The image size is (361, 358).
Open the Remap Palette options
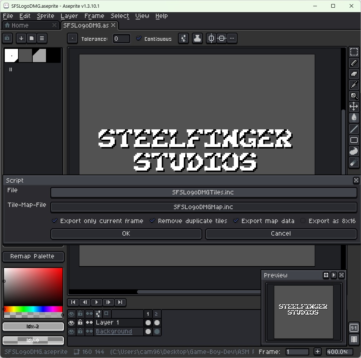(33, 256)
